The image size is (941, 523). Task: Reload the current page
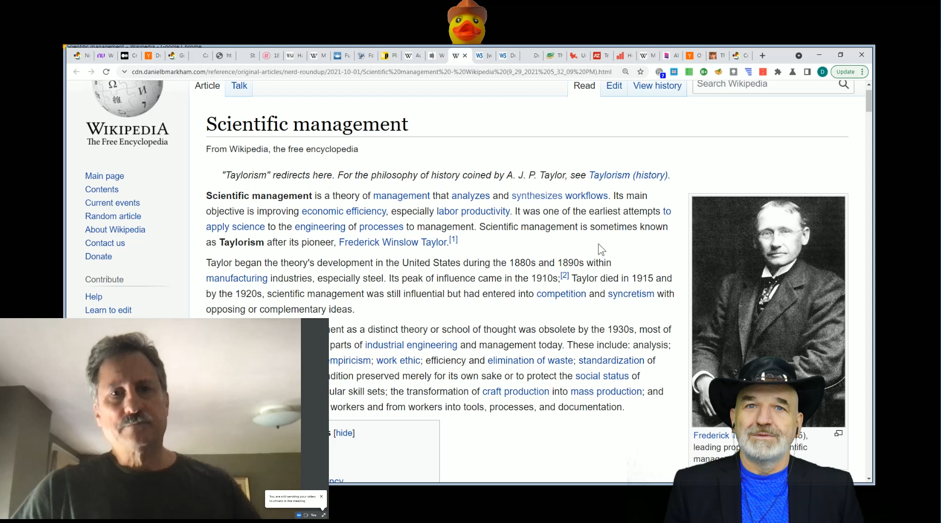click(106, 72)
